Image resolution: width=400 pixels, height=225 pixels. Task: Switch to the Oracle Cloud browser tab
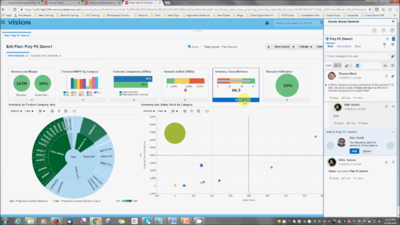61,2
